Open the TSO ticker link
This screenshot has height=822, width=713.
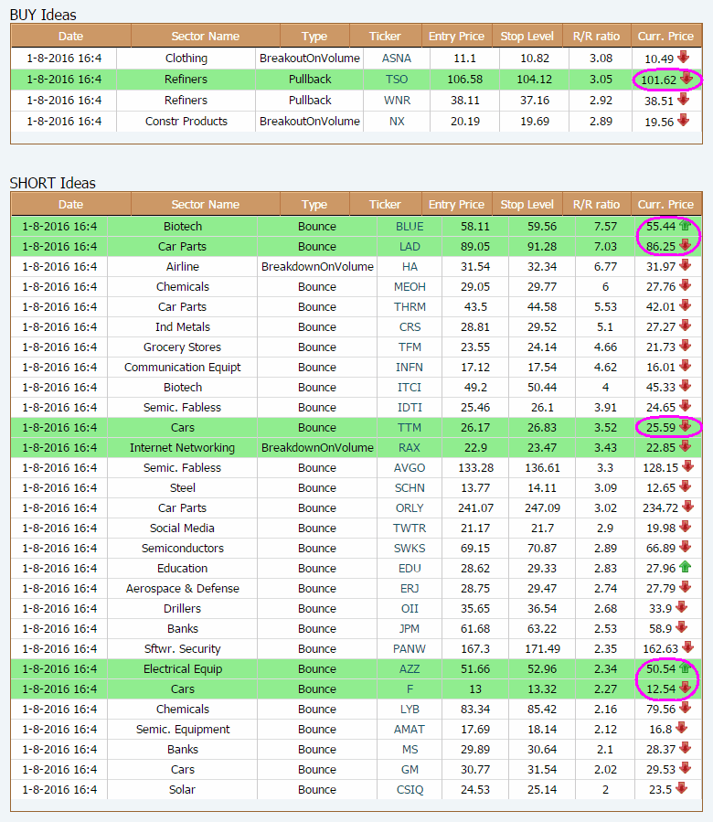397,80
